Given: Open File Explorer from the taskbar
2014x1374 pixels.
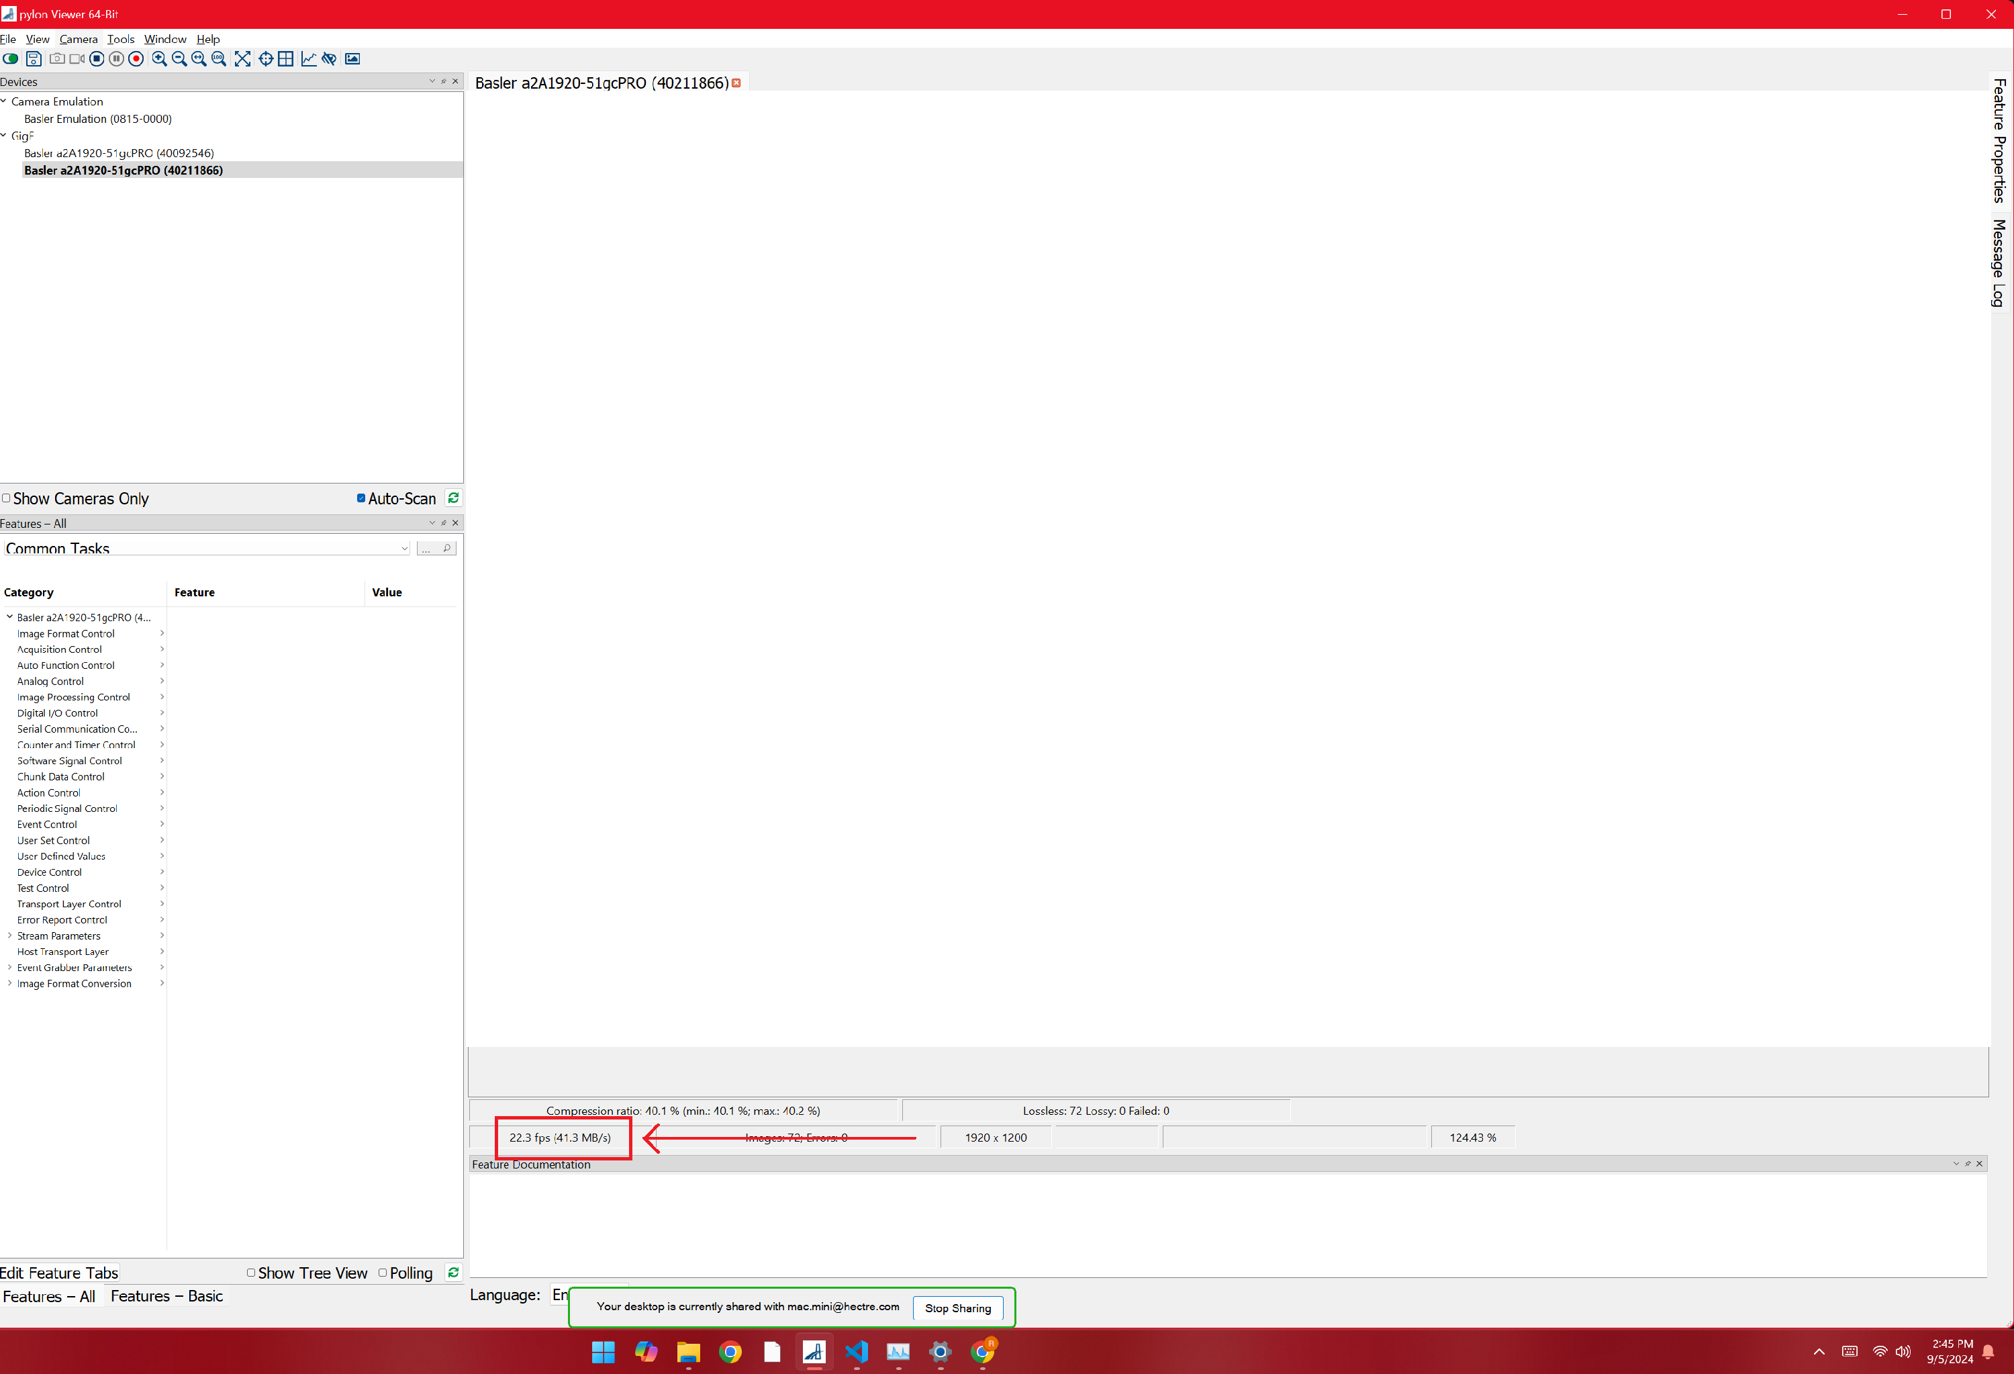Looking at the screenshot, I should coord(688,1351).
